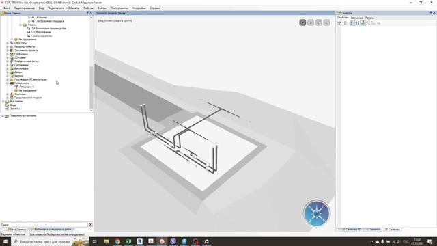
Task: Expand the Документы проекта node
Action: click(8, 51)
